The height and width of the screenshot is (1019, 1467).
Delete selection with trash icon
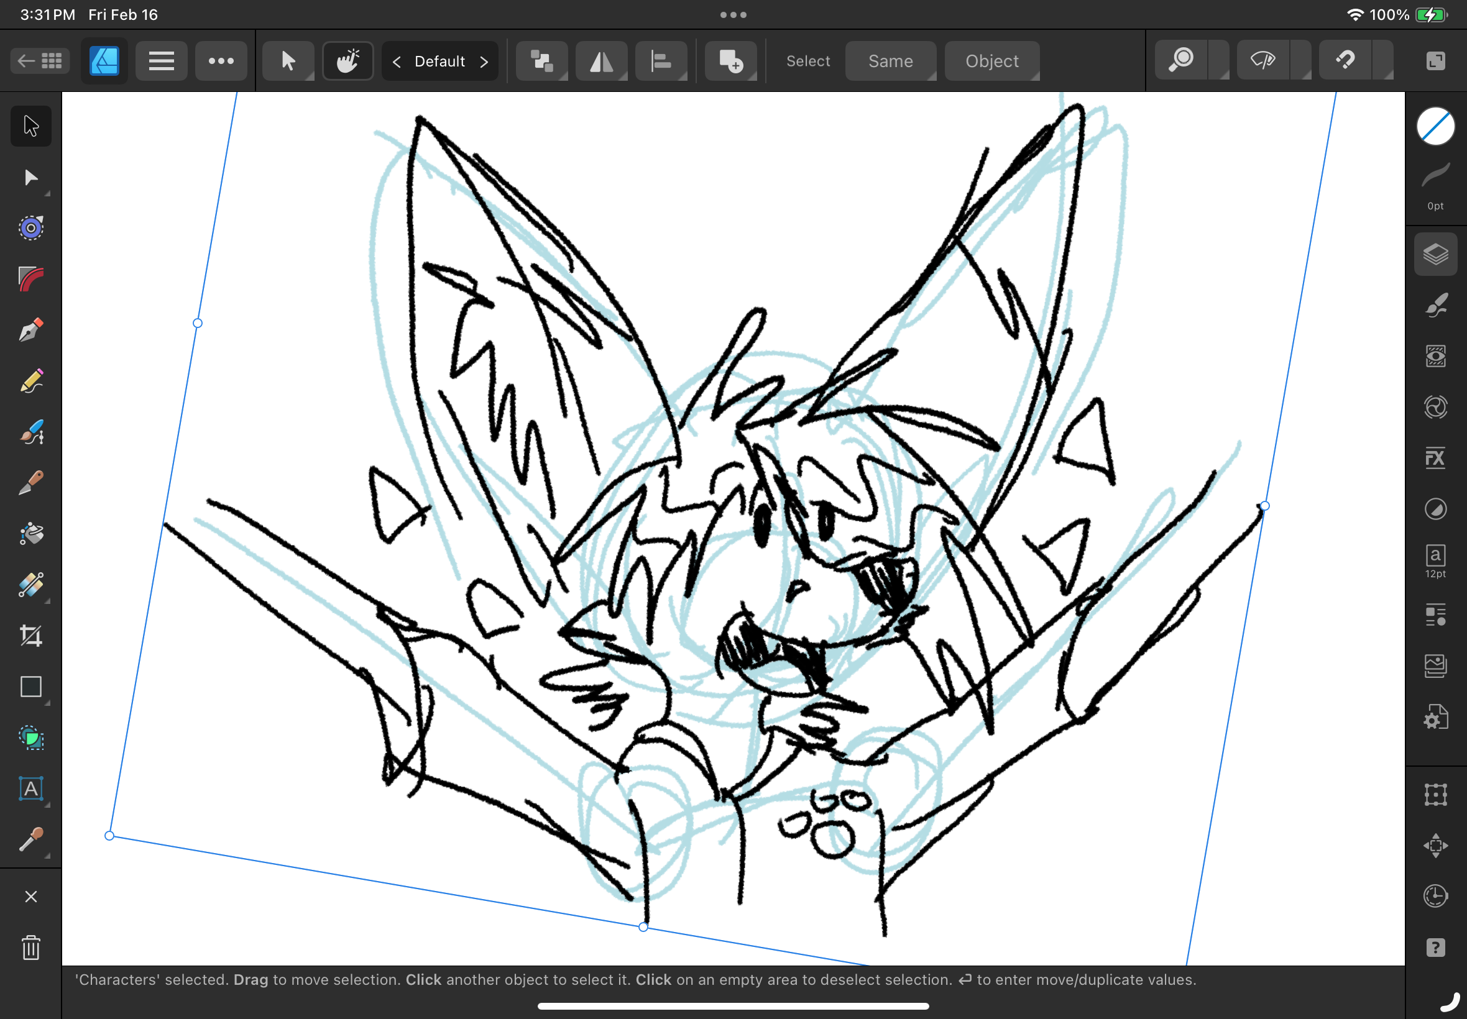30,948
